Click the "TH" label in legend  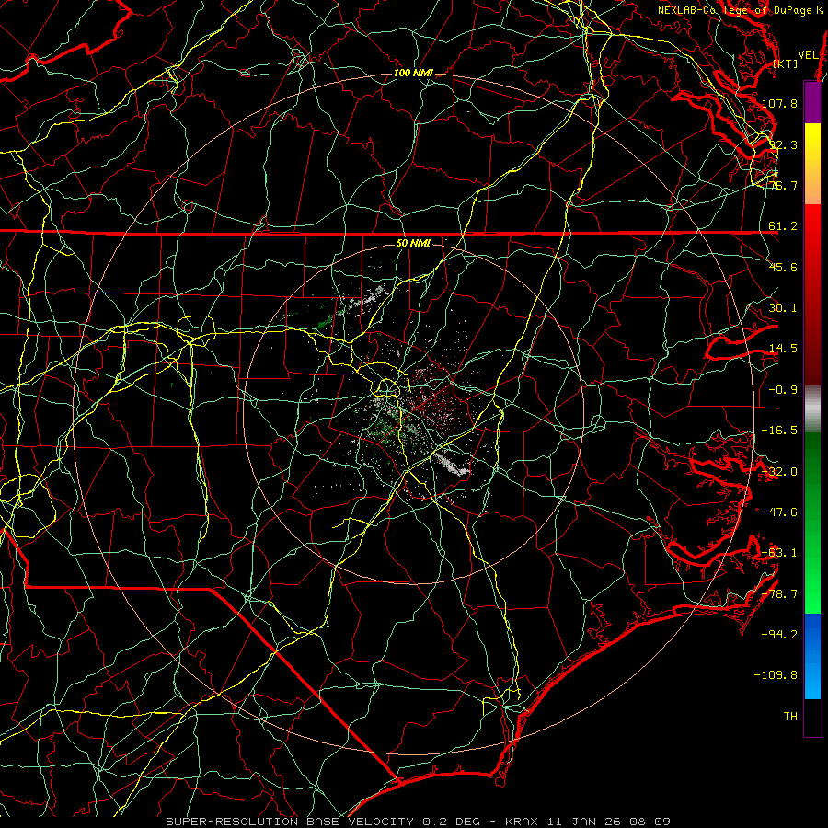[790, 717]
